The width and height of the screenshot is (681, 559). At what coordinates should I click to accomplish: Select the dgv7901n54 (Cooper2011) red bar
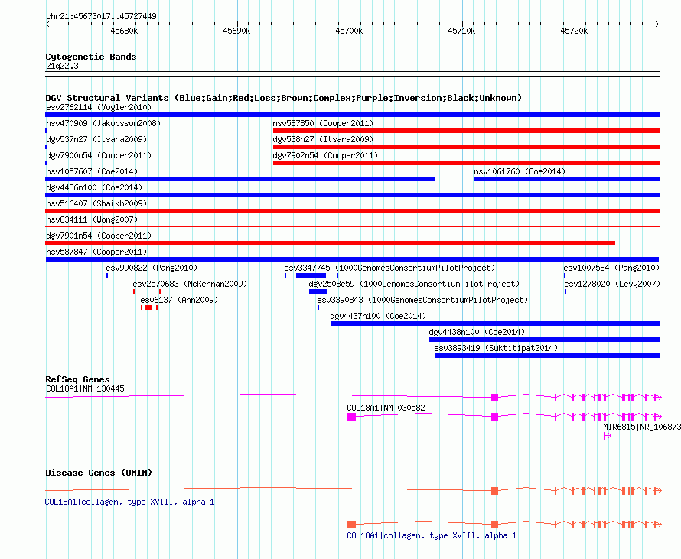click(x=330, y=243)
